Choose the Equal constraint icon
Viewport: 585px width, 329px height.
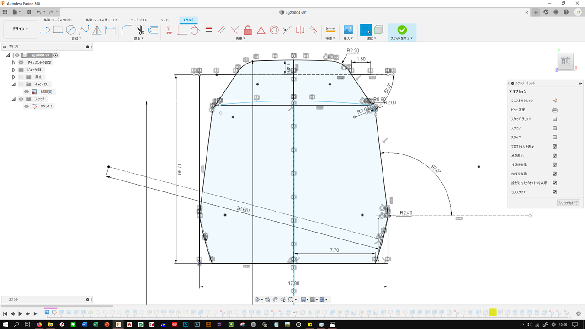[209, 30]
